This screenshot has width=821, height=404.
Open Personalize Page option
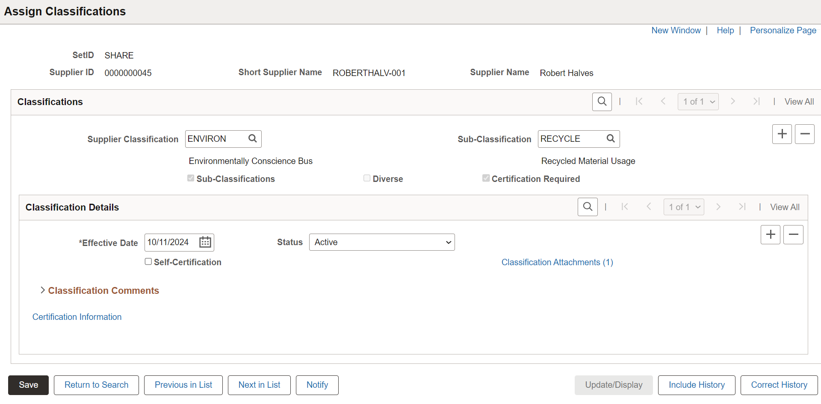(x=783, y=30)
